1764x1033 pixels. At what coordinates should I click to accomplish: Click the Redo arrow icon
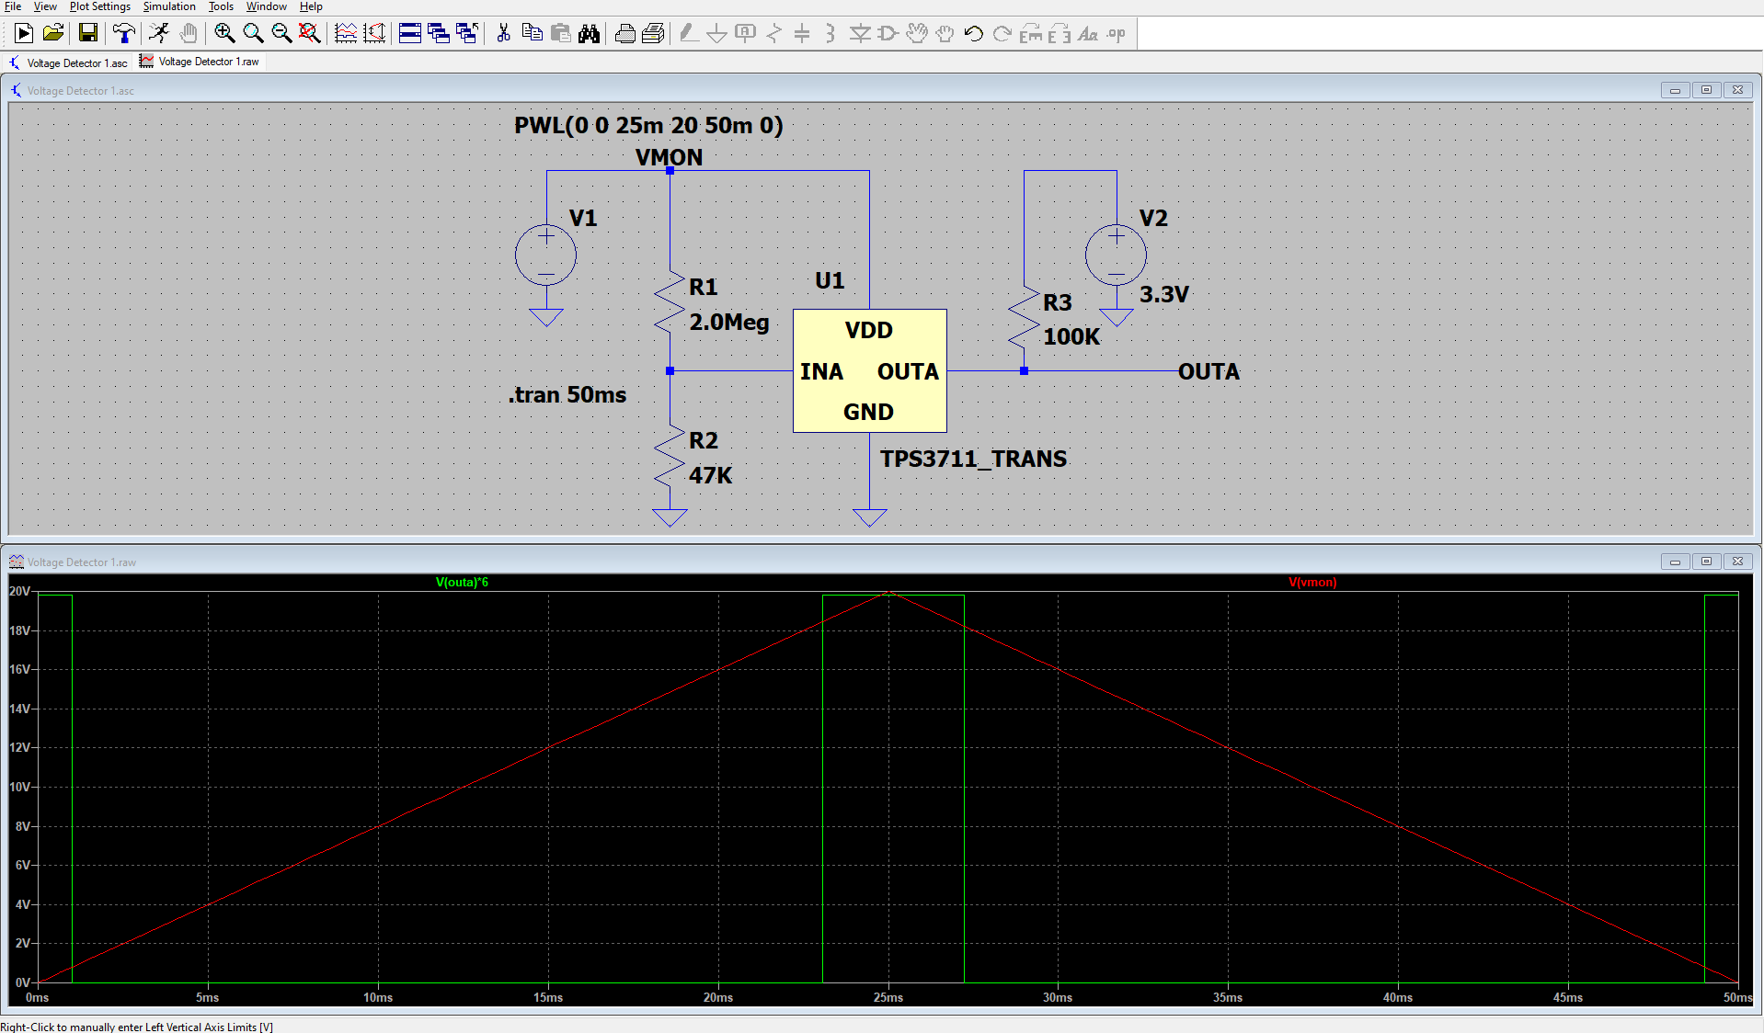tap(1002, 34)
